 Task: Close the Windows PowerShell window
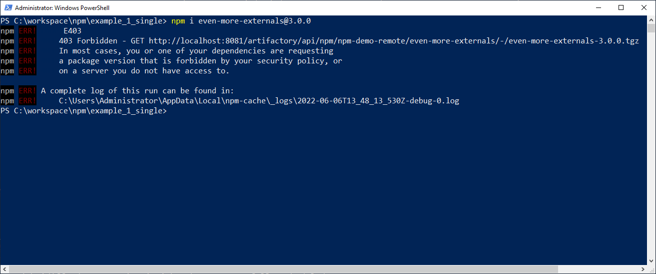click(x=644, y=7)
